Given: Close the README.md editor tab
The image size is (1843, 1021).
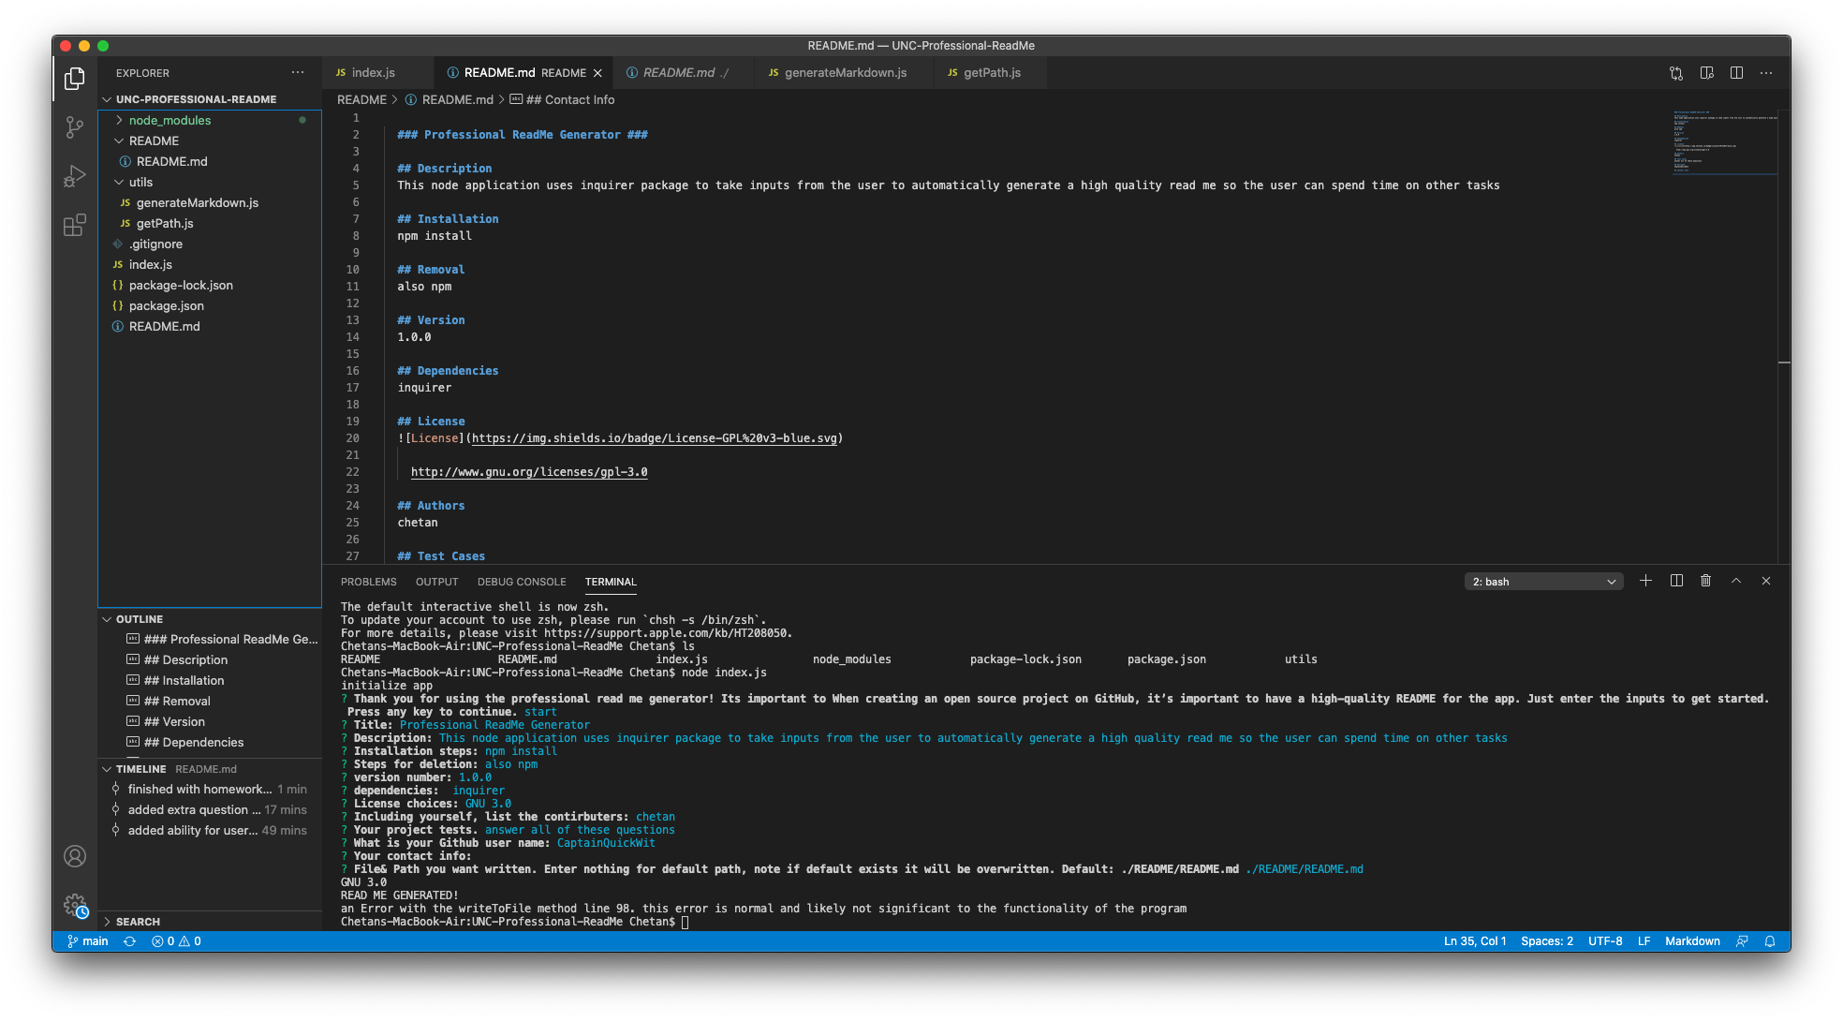Looking at the screenshot, I should (x=597, y=73).
